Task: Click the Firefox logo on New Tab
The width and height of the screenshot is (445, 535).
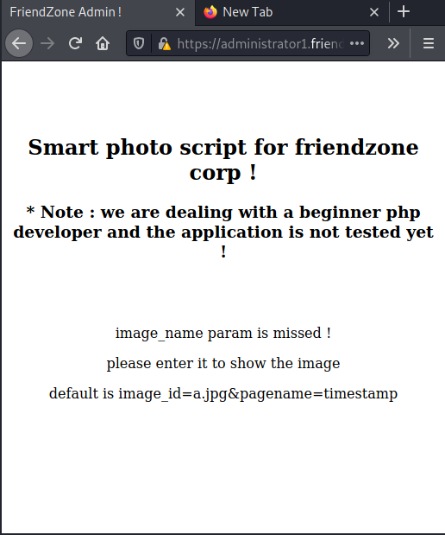Action: click(x=210, y=12)
